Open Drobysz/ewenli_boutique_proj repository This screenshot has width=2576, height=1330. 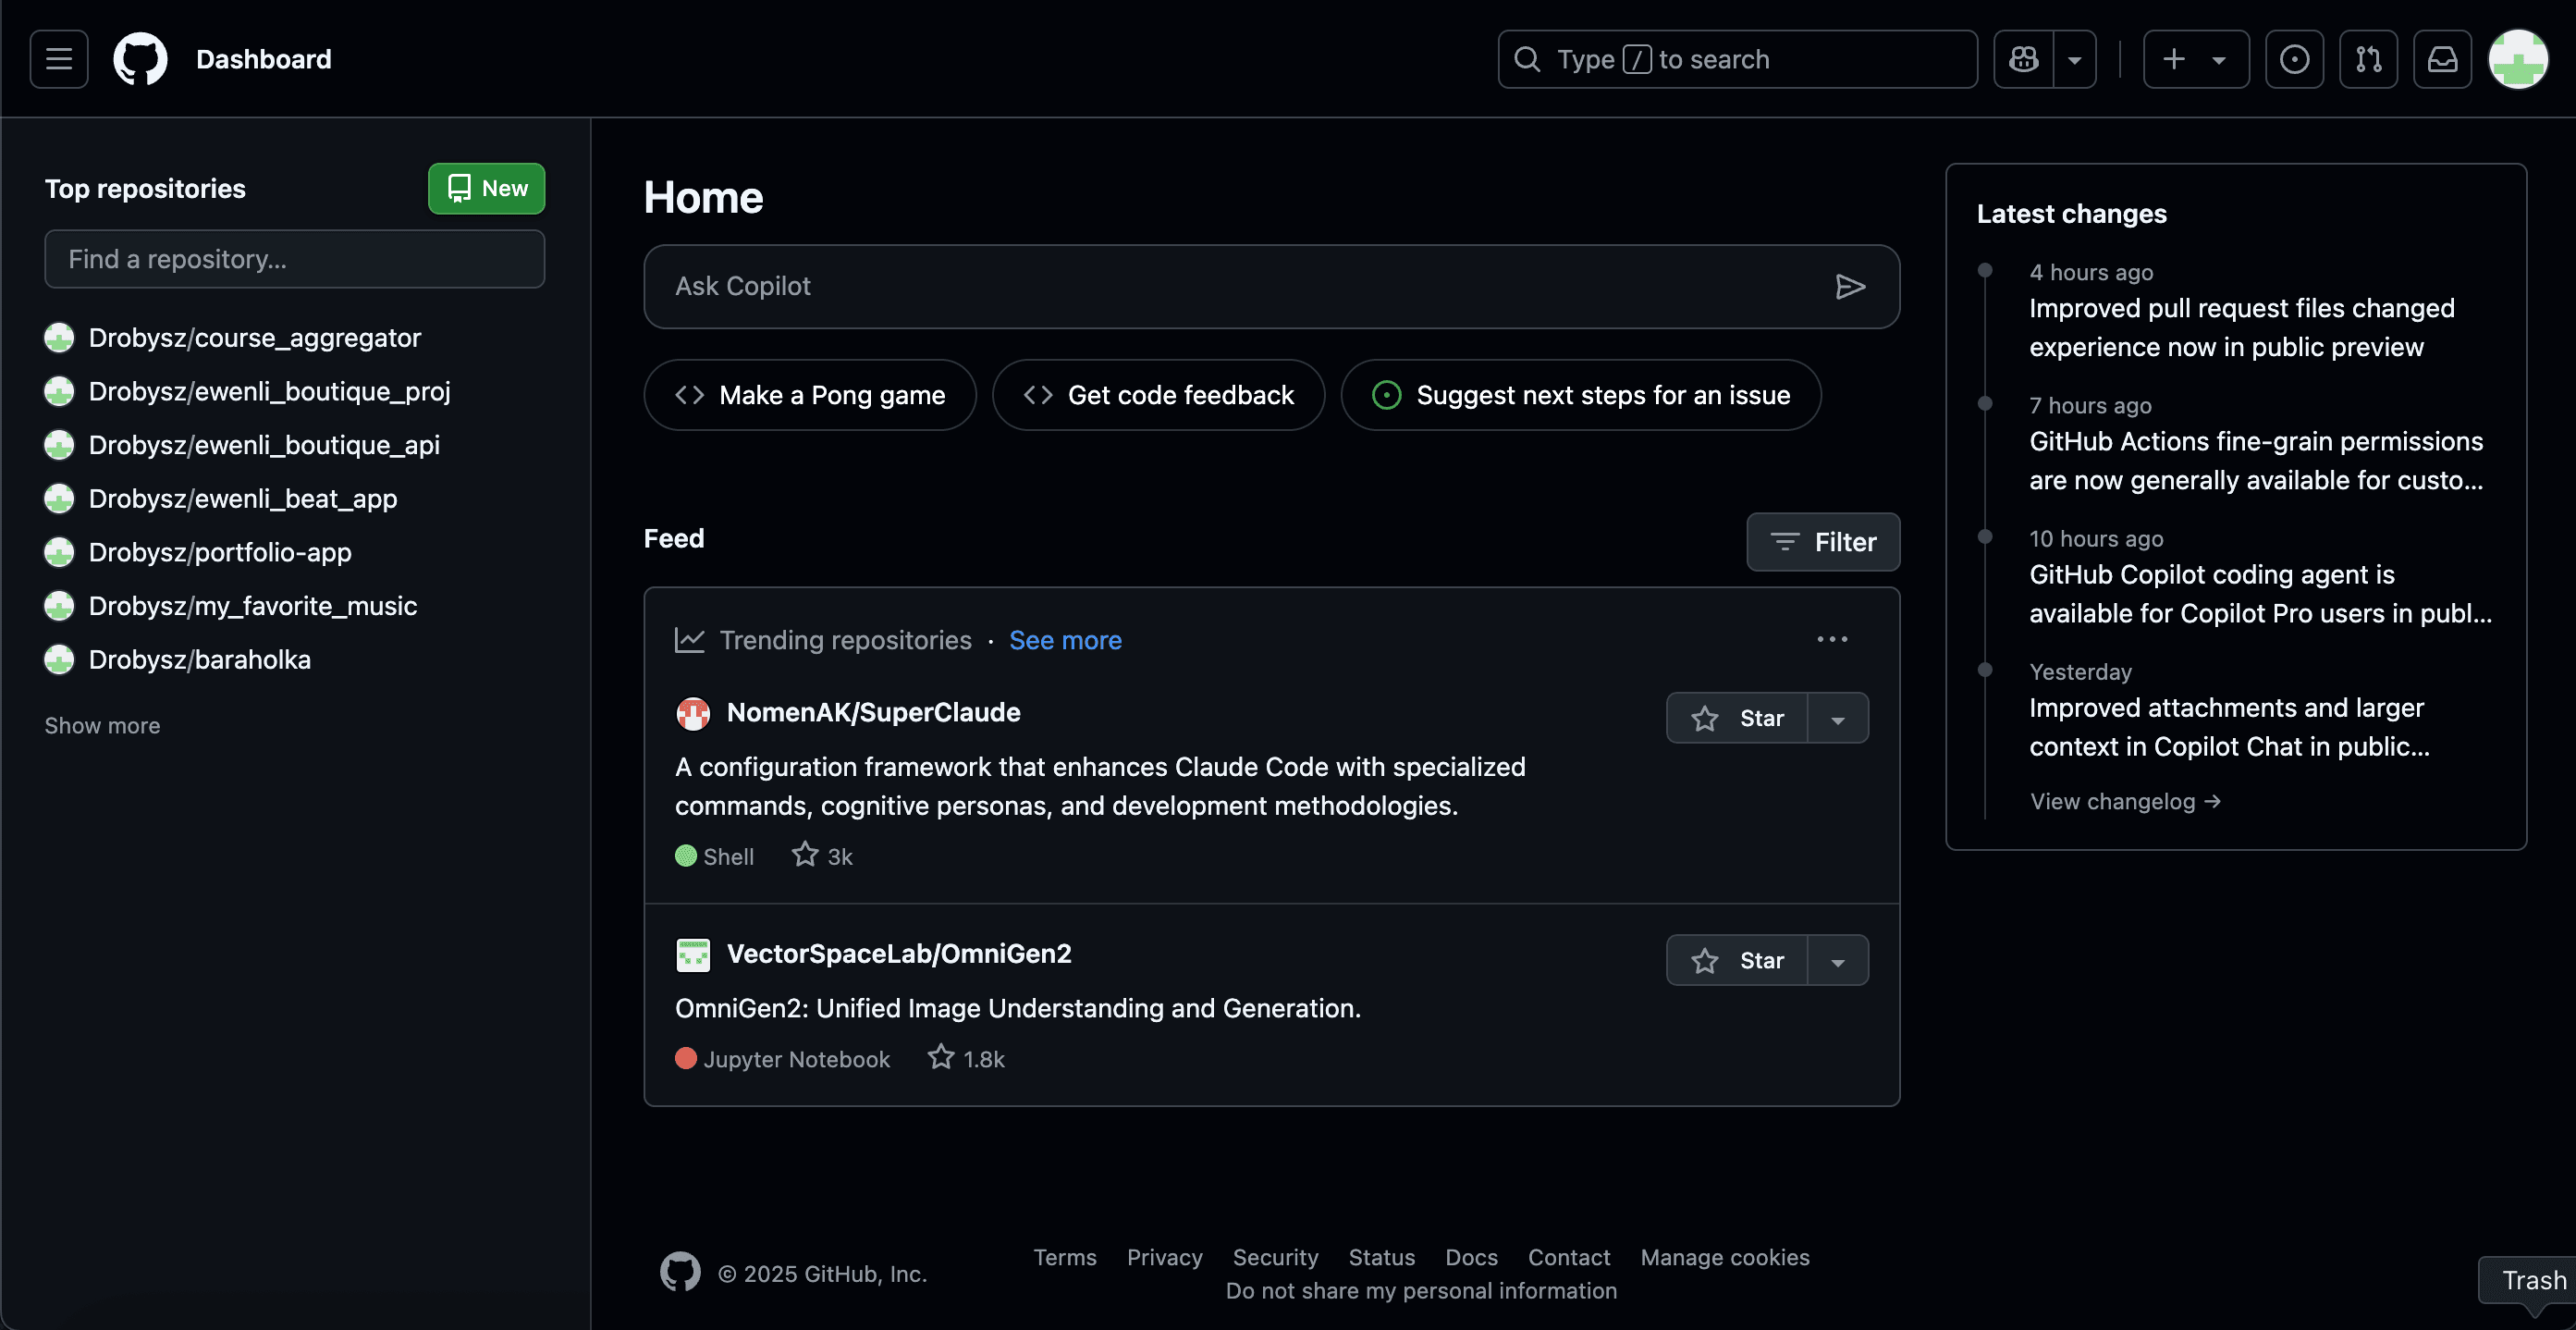pyautogui.click(x=270, y=391)
